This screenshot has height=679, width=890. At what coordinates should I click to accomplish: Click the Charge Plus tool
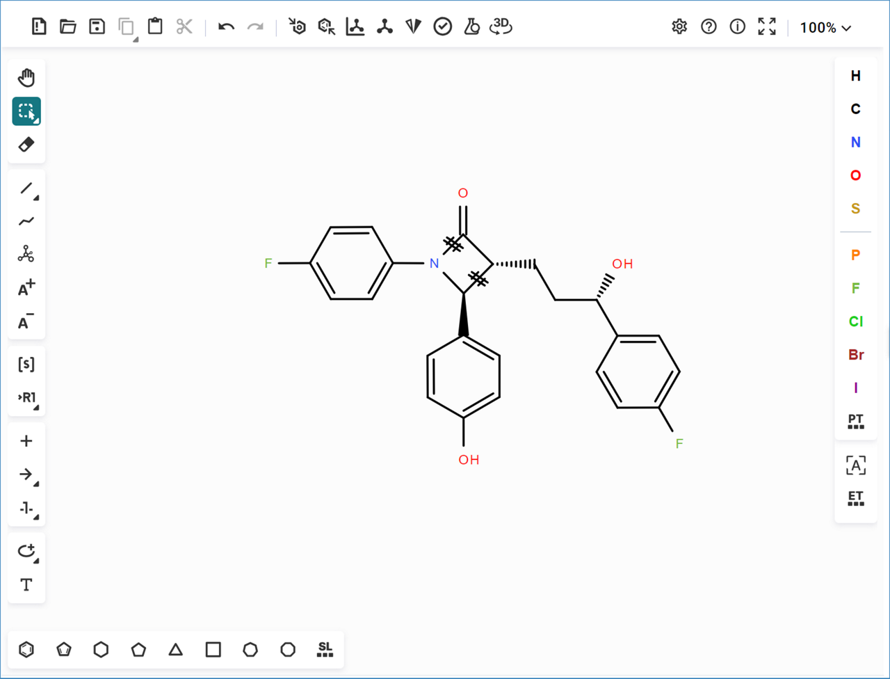pyautogui.click(x=26, y=289)
